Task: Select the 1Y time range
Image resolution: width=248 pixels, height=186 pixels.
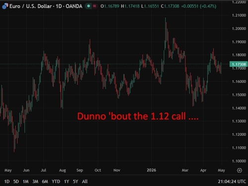Action: coord(66,182)
